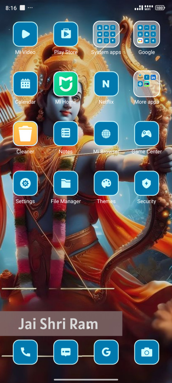172x383 pixels.
Task: Tap the Mi Browser label
Action: (x=106, y=152)
